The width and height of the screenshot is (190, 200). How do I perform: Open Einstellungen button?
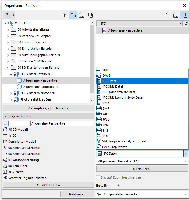click(48, 185)
